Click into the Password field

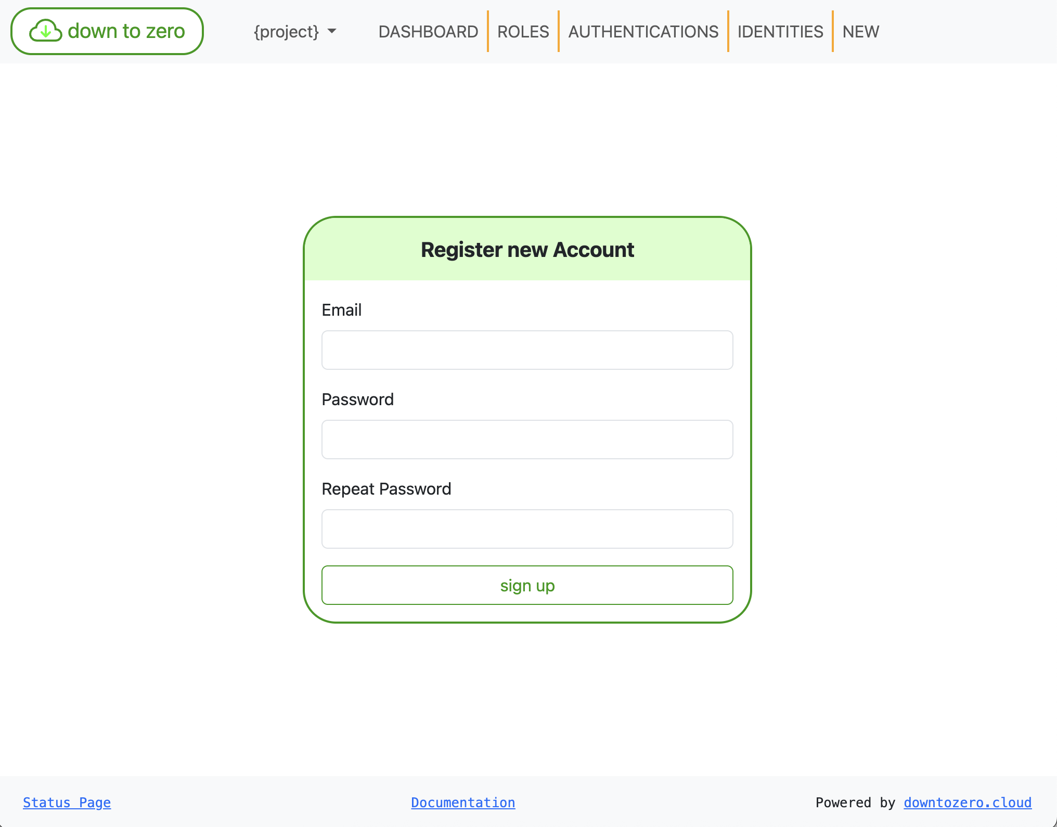point(527,440)
